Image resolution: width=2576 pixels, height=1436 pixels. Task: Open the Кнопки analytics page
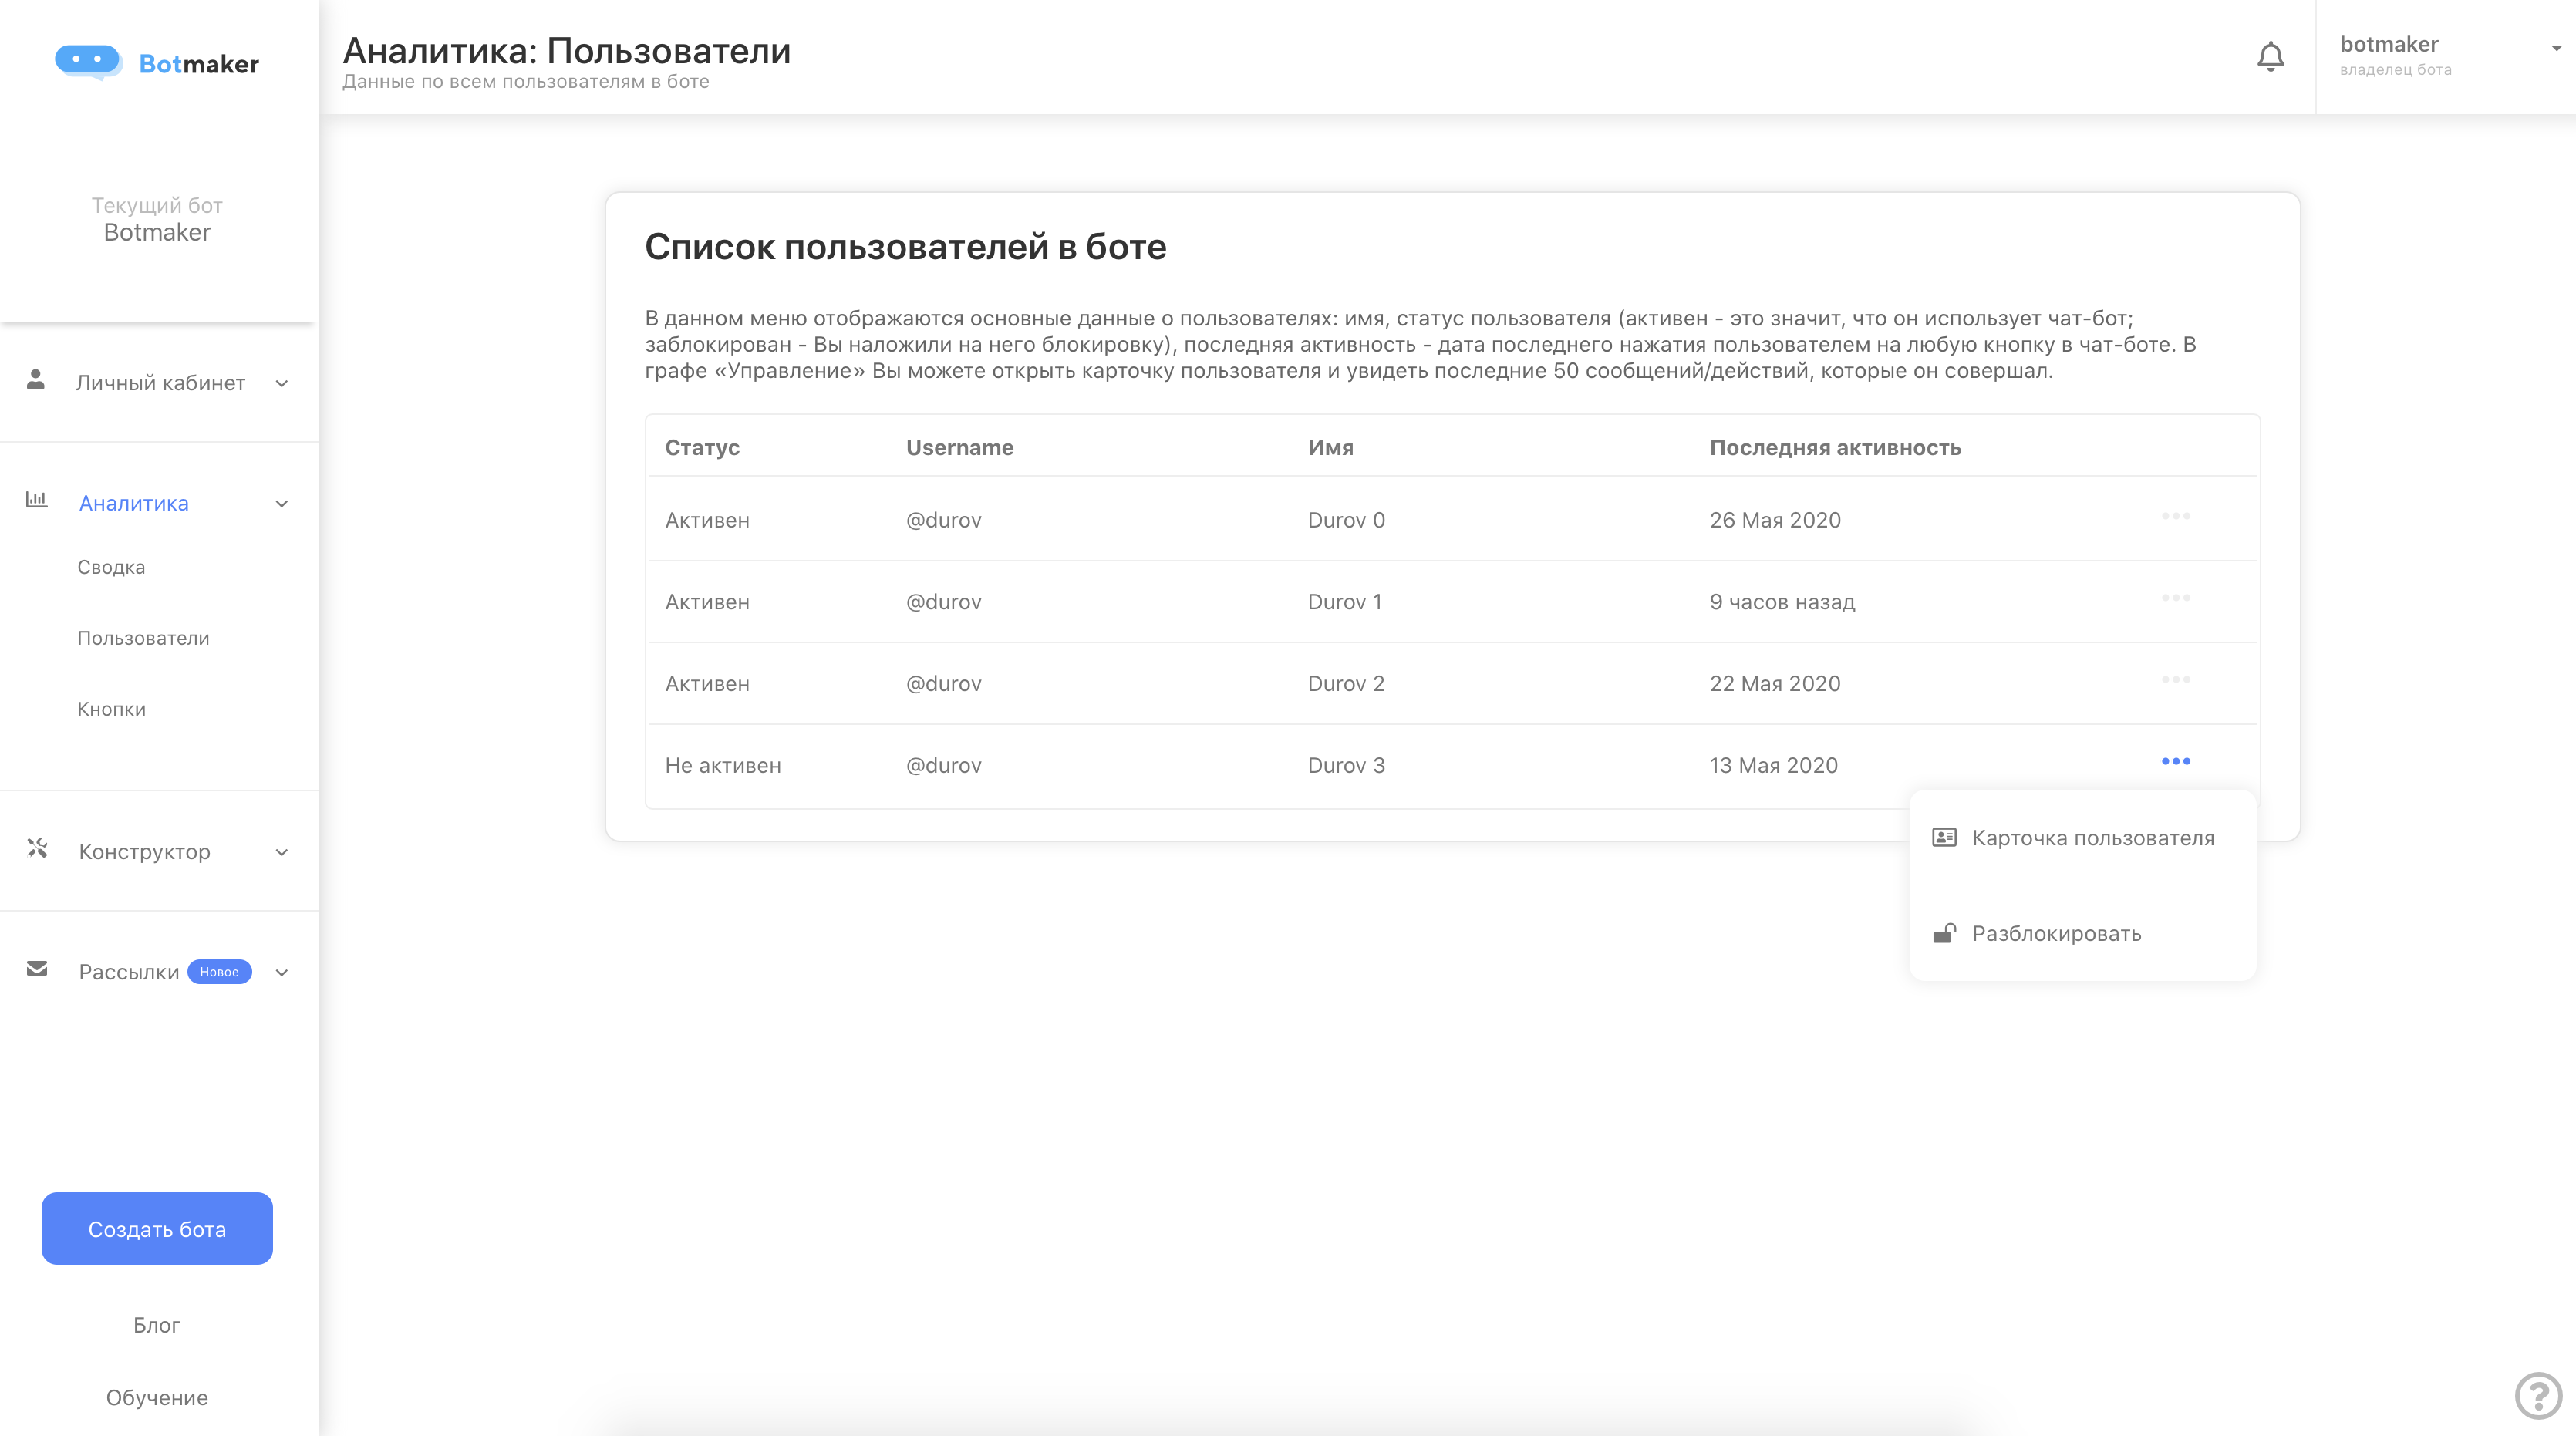(111, 709)
